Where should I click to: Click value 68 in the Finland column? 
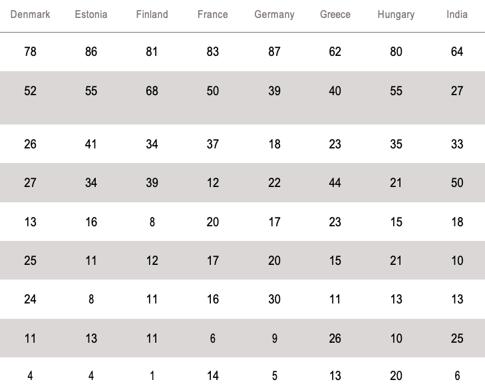152,91
